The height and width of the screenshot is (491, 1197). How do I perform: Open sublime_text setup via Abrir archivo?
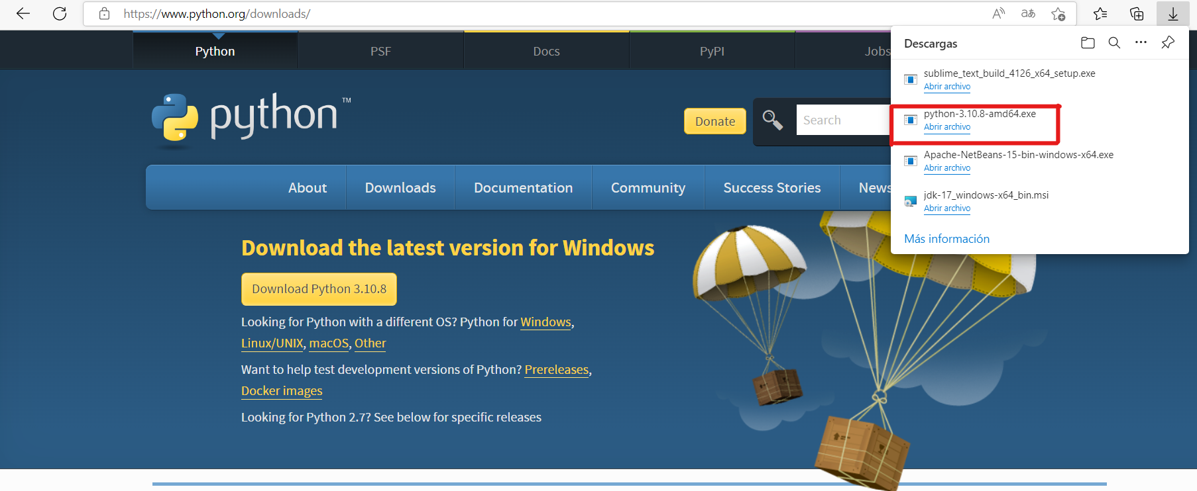(947, 87)
